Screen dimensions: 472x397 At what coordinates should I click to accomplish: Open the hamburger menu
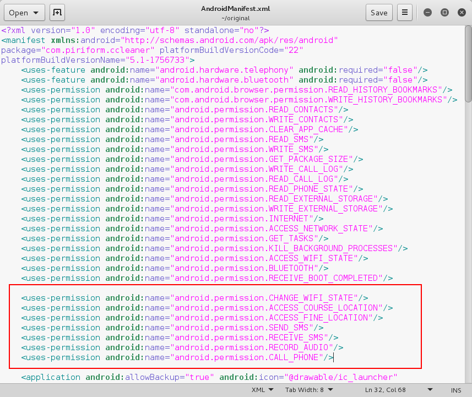click(405, 13)
